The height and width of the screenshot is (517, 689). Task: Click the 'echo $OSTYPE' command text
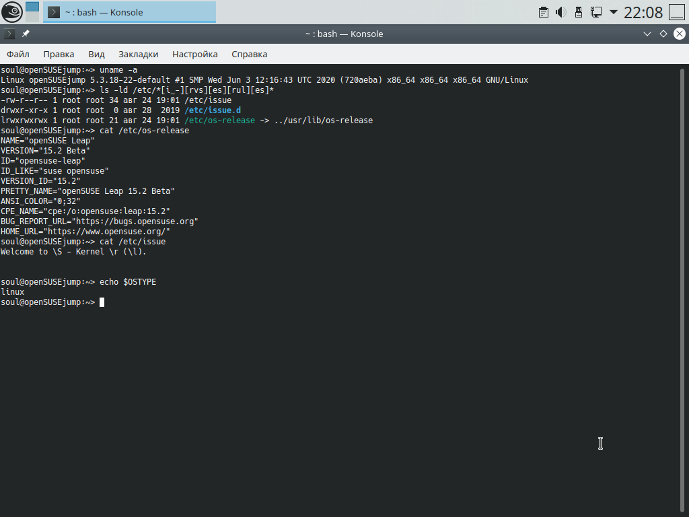click(128, 282)
